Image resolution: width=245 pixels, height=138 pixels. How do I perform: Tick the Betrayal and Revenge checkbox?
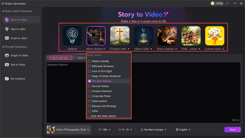[89, 106]
